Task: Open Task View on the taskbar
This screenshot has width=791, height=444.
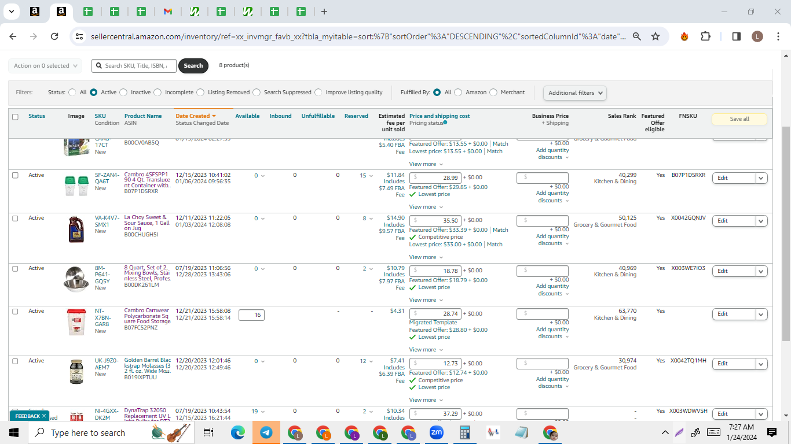Action: click(208, 432)
